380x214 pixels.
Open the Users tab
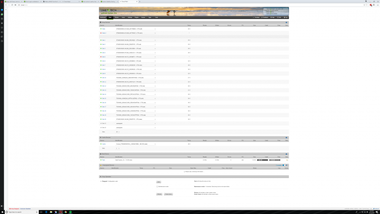tap(123, 17)
